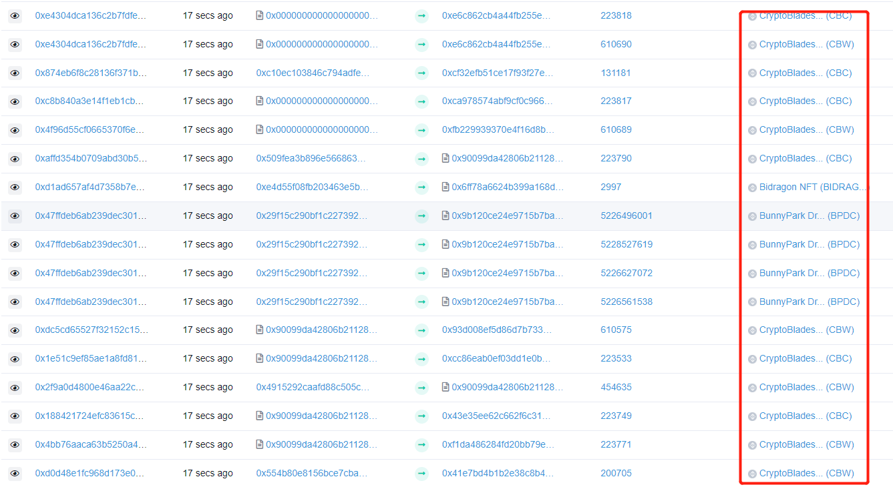Open transaction hash 0x1e51c9ef85ae1a8fd81

click(x=91, y=359)
